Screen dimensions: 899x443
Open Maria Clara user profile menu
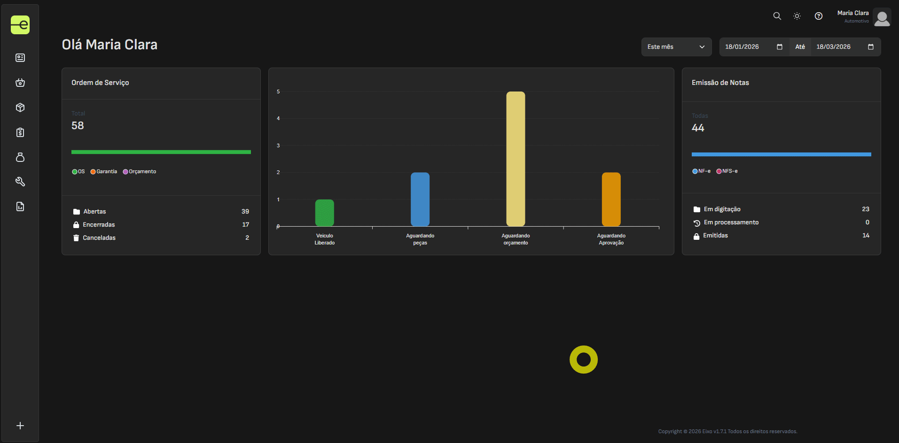click(882, 17)
